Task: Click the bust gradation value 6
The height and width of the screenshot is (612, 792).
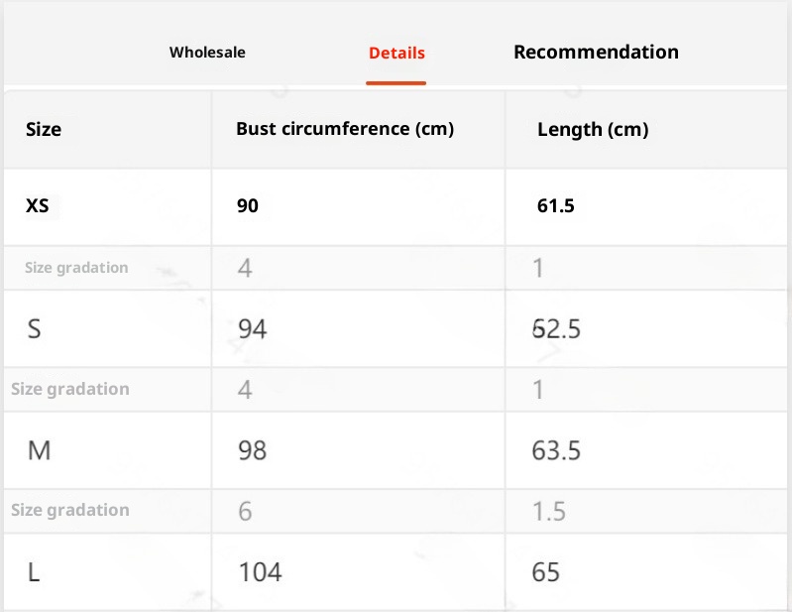Action: click(245, 511)
